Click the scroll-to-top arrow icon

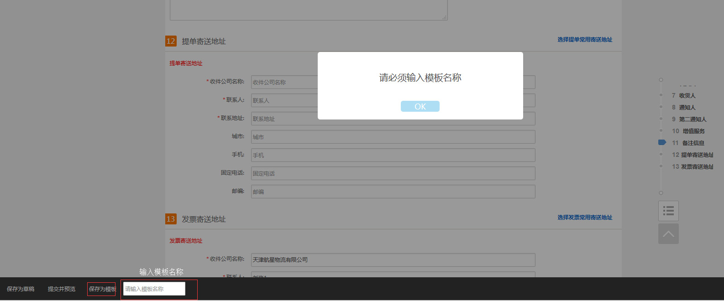click(x=668, y=234)
